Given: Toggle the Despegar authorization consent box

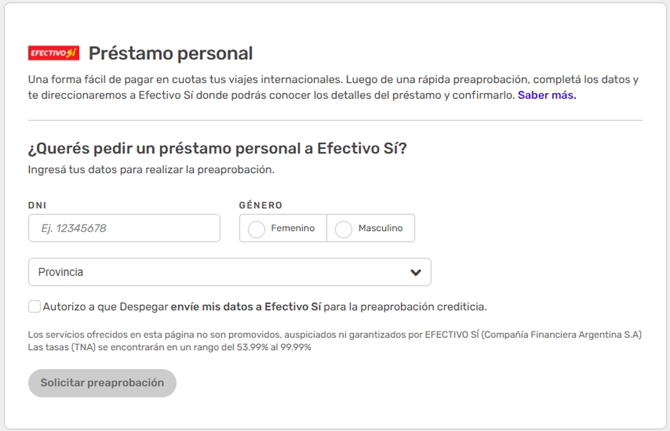Looking at the screenshot, I should 34,306.
